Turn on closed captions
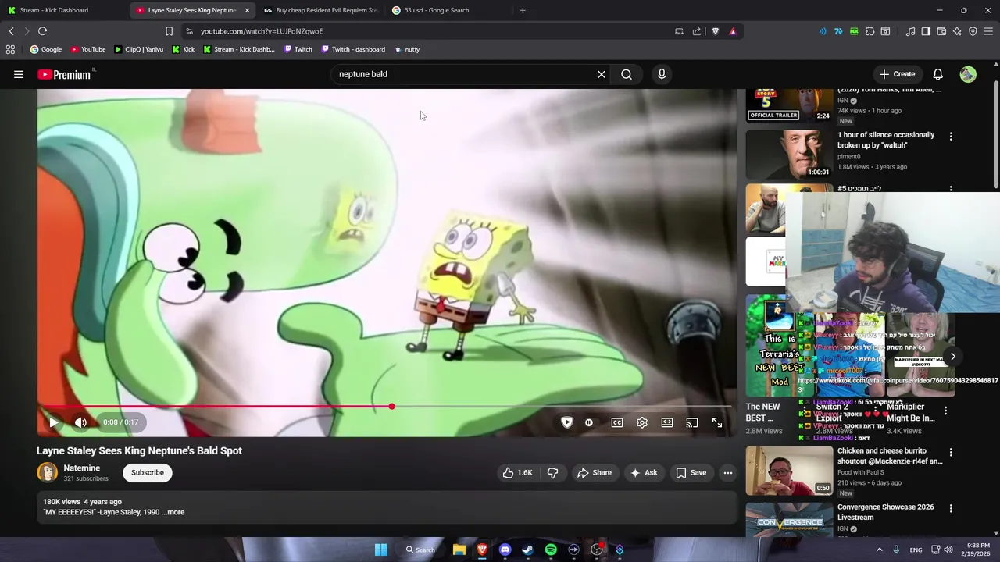This screenshot has height=562, width=1000. click(617, 422)
